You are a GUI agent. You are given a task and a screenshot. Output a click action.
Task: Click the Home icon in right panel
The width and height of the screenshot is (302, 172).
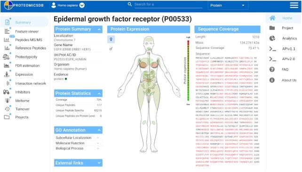pyautogui.click(x=272, y=18)
